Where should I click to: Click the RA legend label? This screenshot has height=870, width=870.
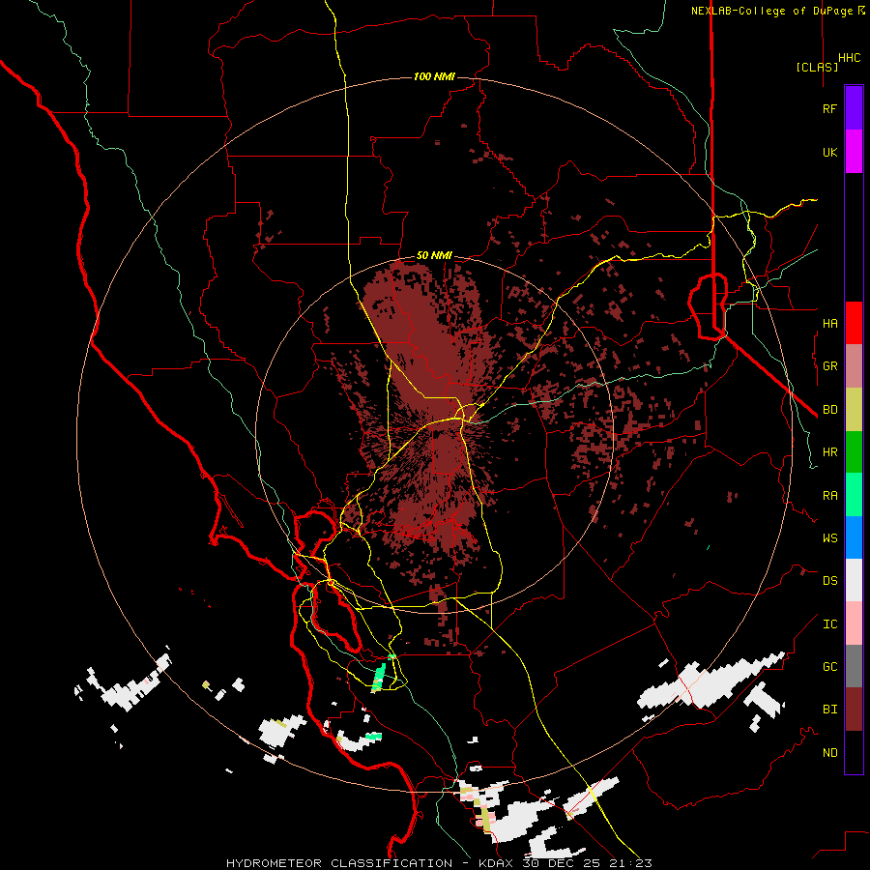pyautogui.click(x=829, y=495)
